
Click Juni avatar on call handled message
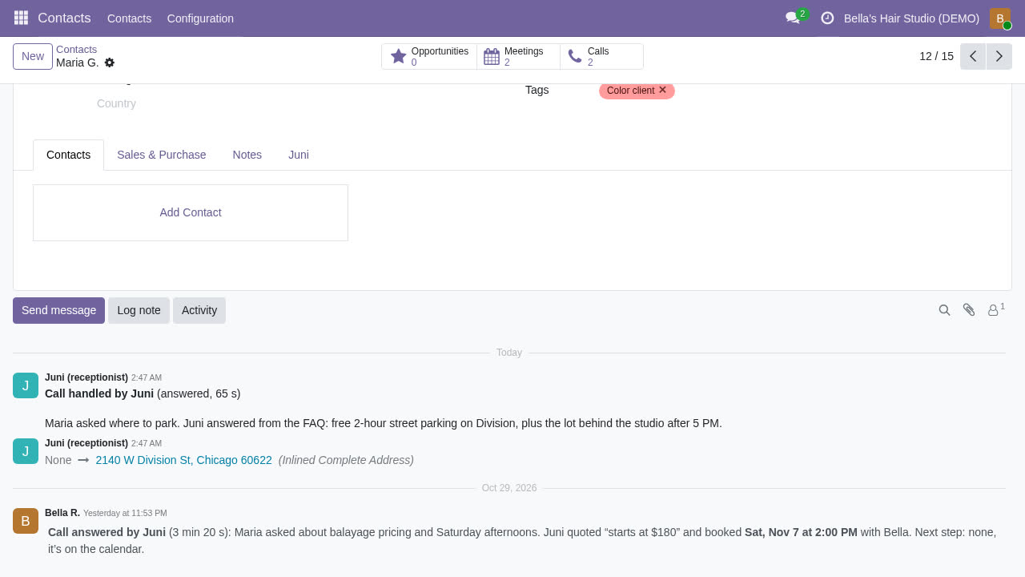click(26, 385)
